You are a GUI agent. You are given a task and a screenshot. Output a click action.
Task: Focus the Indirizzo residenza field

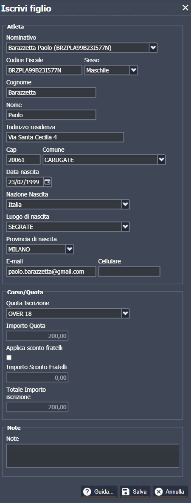65,137
